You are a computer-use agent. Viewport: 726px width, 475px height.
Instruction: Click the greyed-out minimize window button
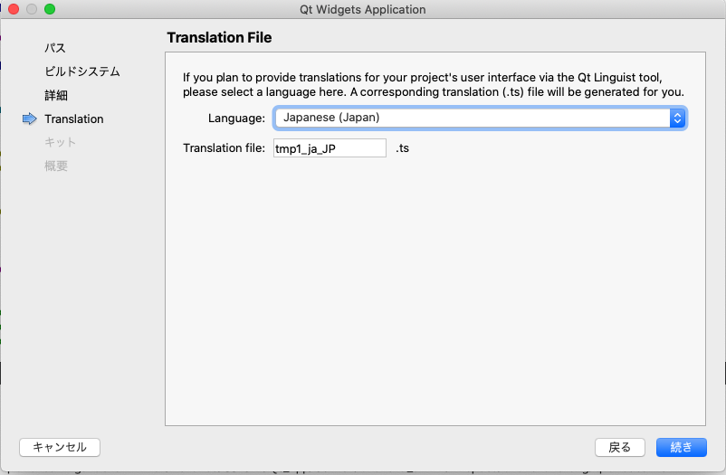(x=32, y=9)
